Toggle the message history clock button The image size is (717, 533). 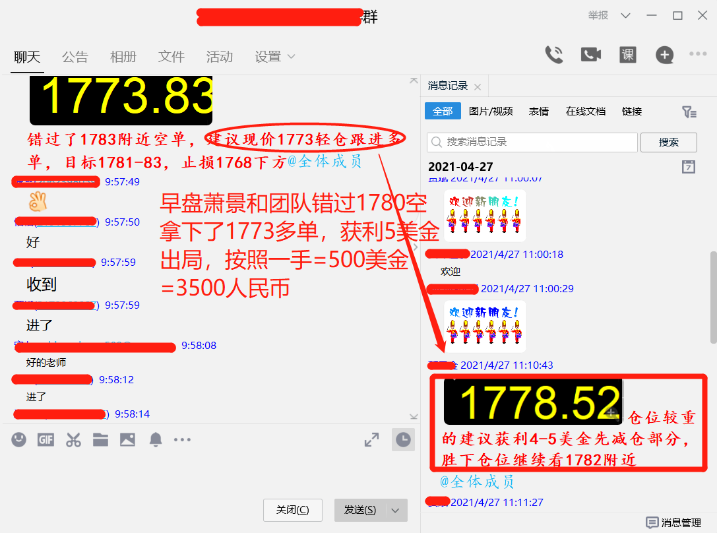coord(403,439)
